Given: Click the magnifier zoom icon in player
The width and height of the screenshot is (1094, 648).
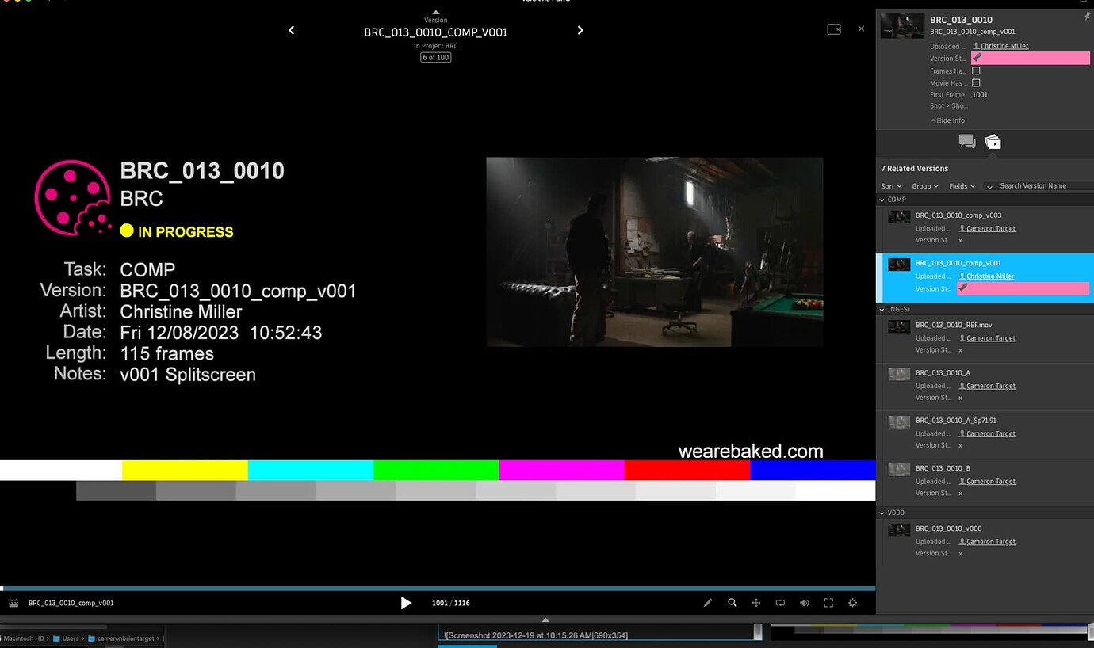Looking at the screenshot, I should pos(733,603).
